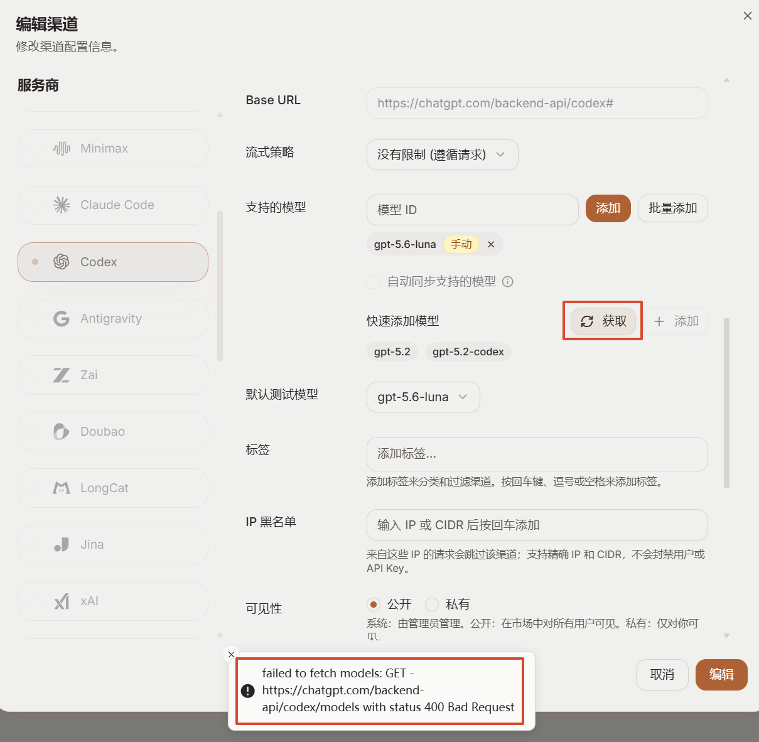Dismiss the failed to fetch models toast
759x742 pixels.
click(231, 654)
